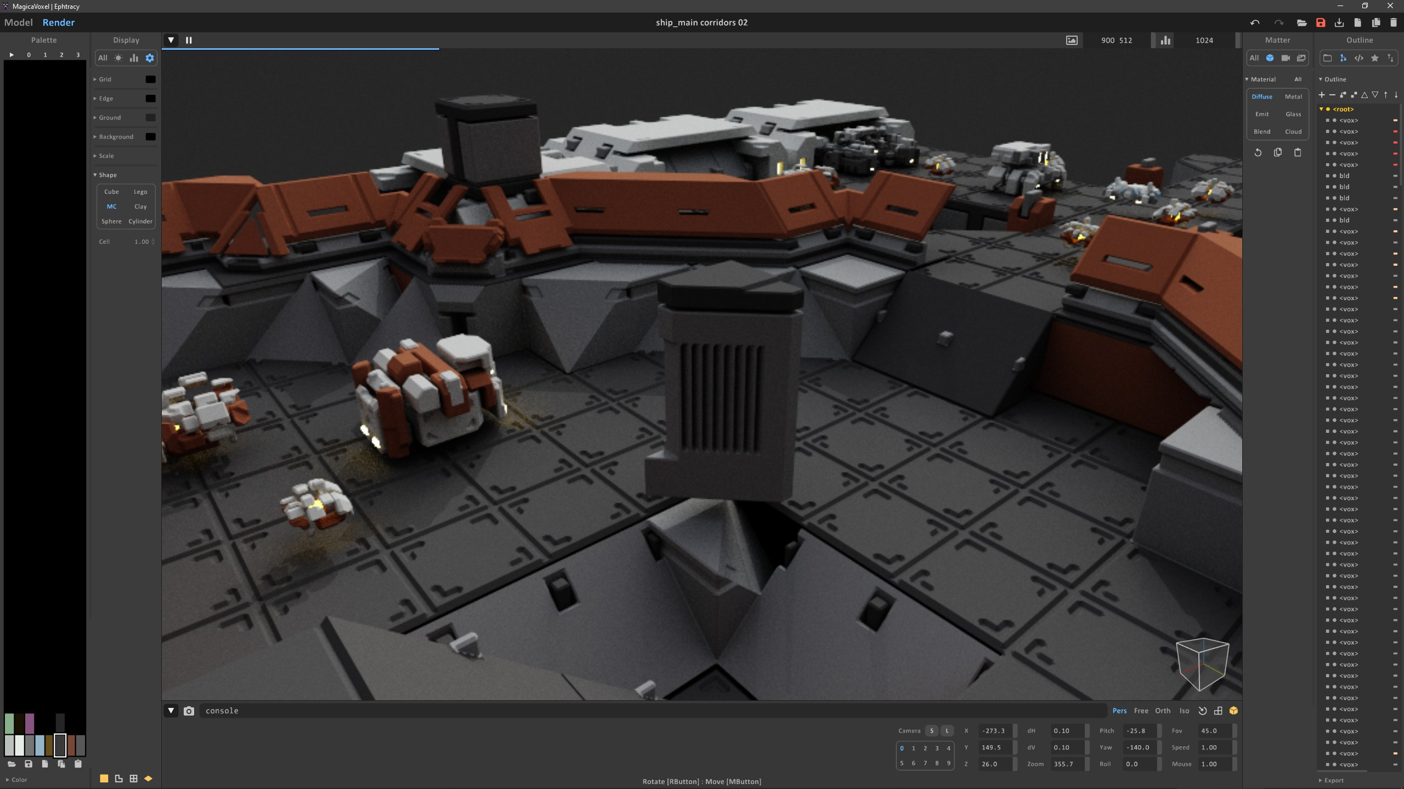
Task: Select the star icon in Outline panel
Action: (x=1375, y=58)
